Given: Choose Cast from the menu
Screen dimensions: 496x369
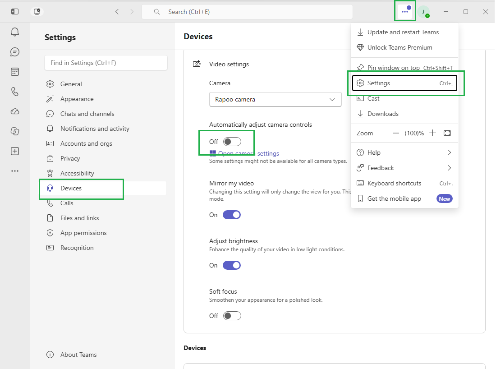Looking at the screenshot, I should (x=404, y=99).
